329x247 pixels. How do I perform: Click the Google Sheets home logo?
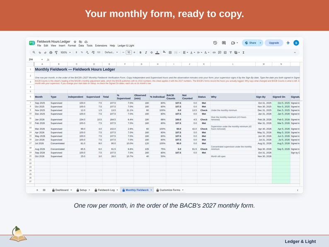click(x=32, y=43)
